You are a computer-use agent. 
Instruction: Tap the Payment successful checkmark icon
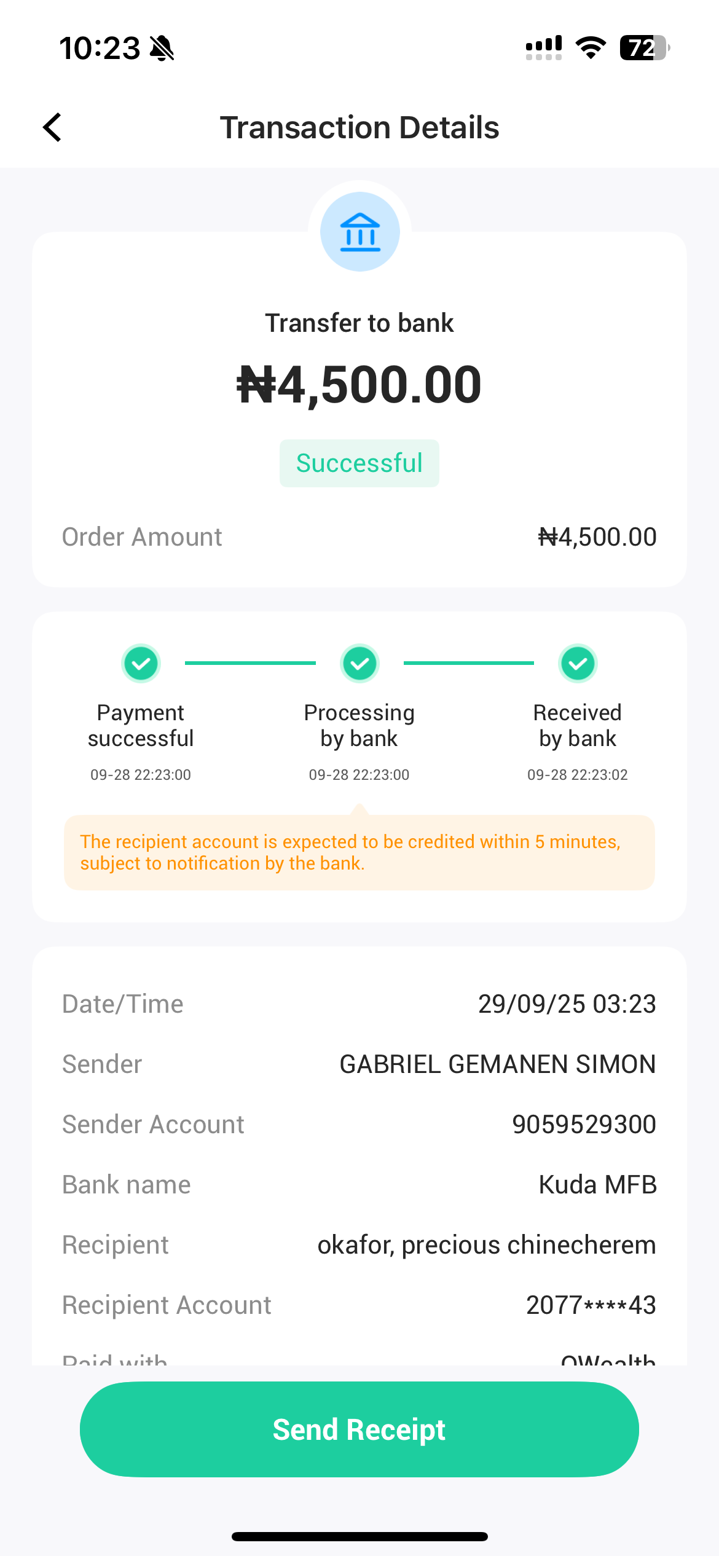click(141, 664)
